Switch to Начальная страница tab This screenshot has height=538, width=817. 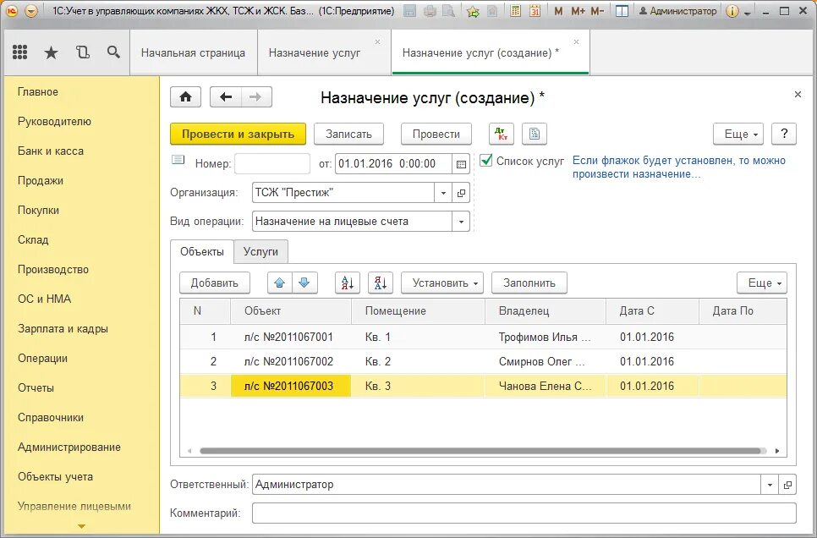click(193, 52)
